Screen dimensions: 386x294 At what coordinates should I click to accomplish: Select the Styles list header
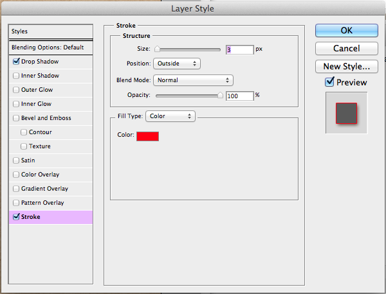pos(51,31)
